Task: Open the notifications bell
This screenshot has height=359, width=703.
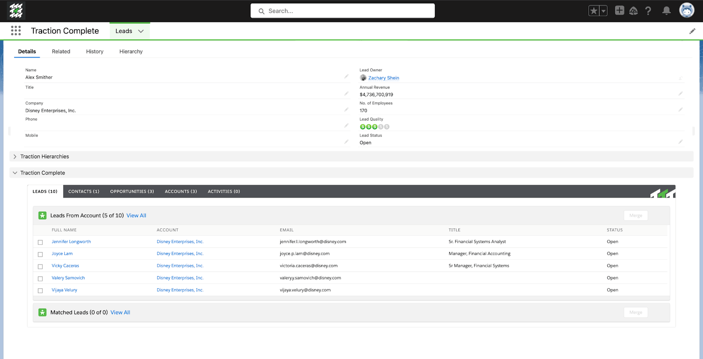Action: 667,11
